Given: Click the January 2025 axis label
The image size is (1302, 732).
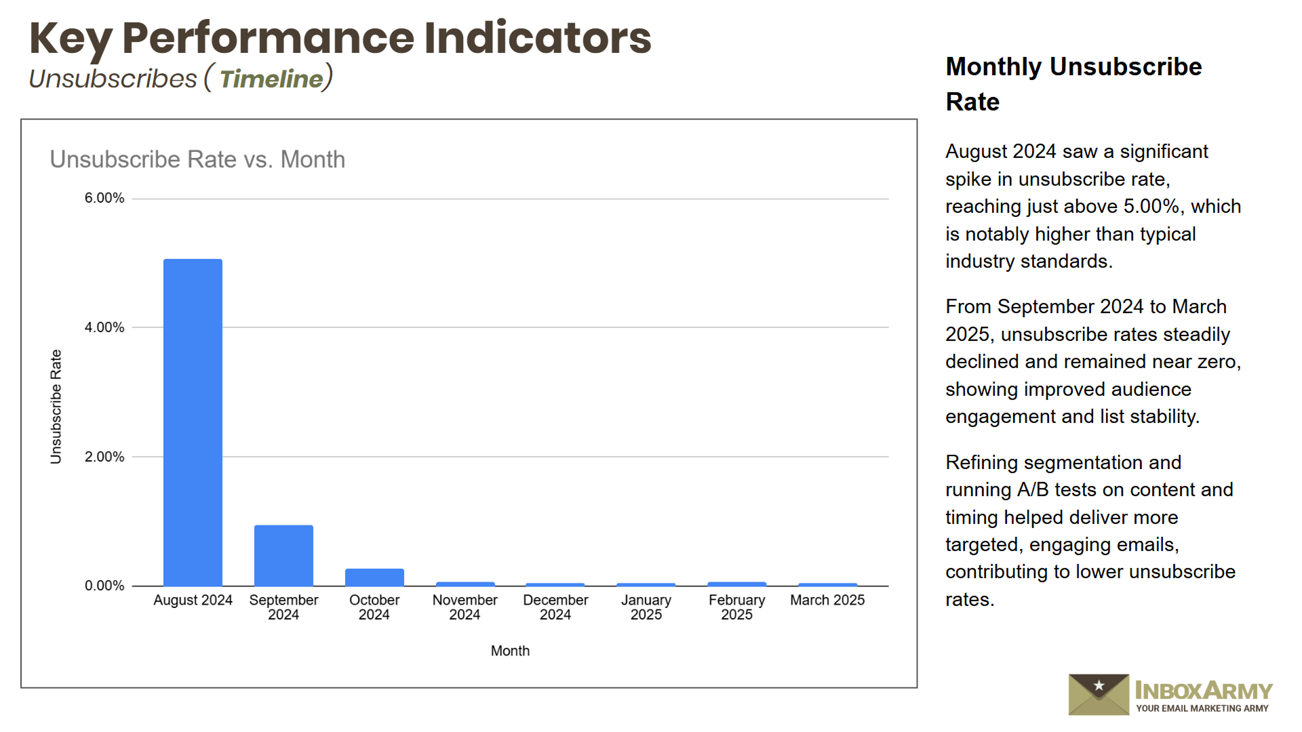Looking at the screenshot, I should 646,607.
